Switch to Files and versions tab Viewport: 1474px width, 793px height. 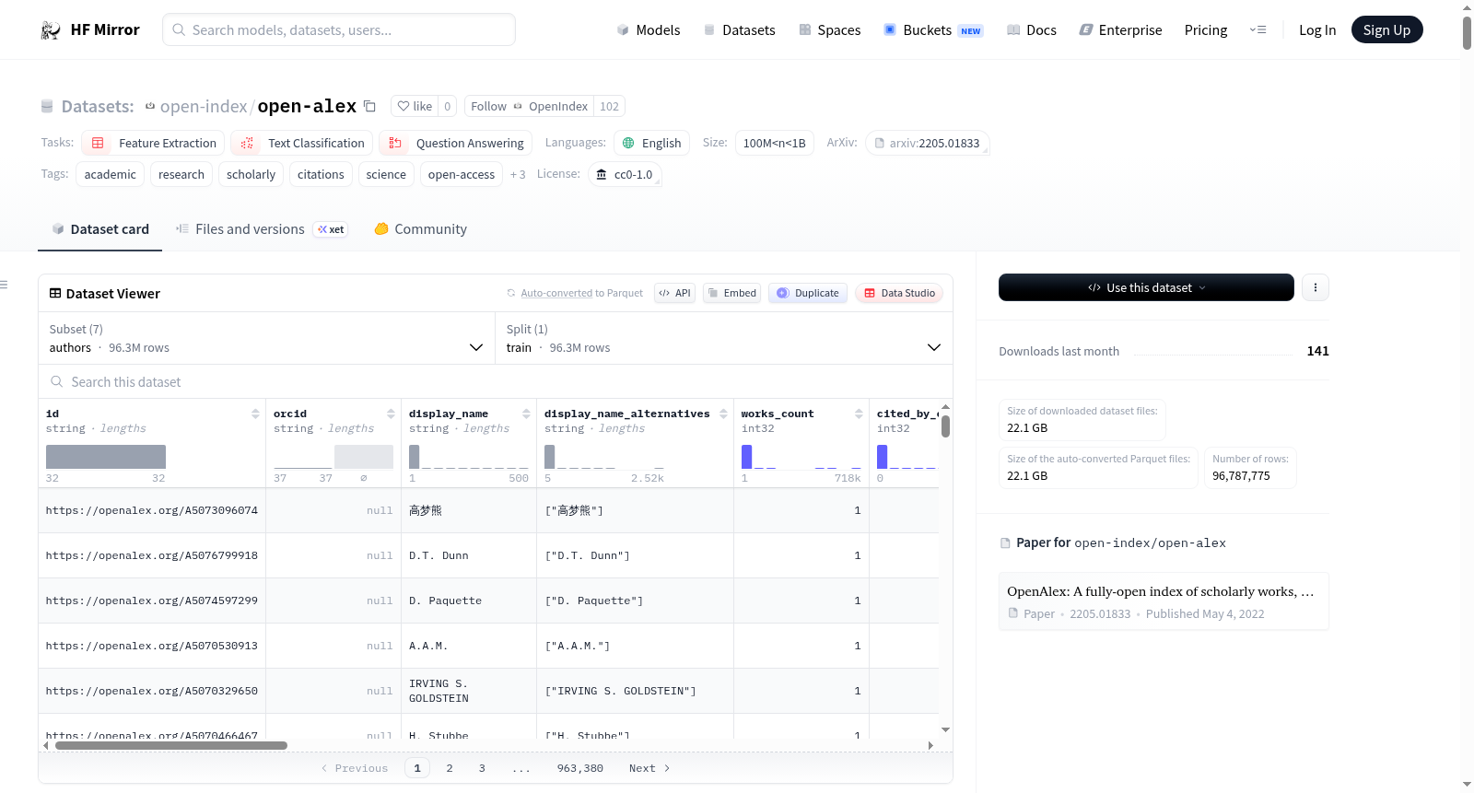[262, 229]
